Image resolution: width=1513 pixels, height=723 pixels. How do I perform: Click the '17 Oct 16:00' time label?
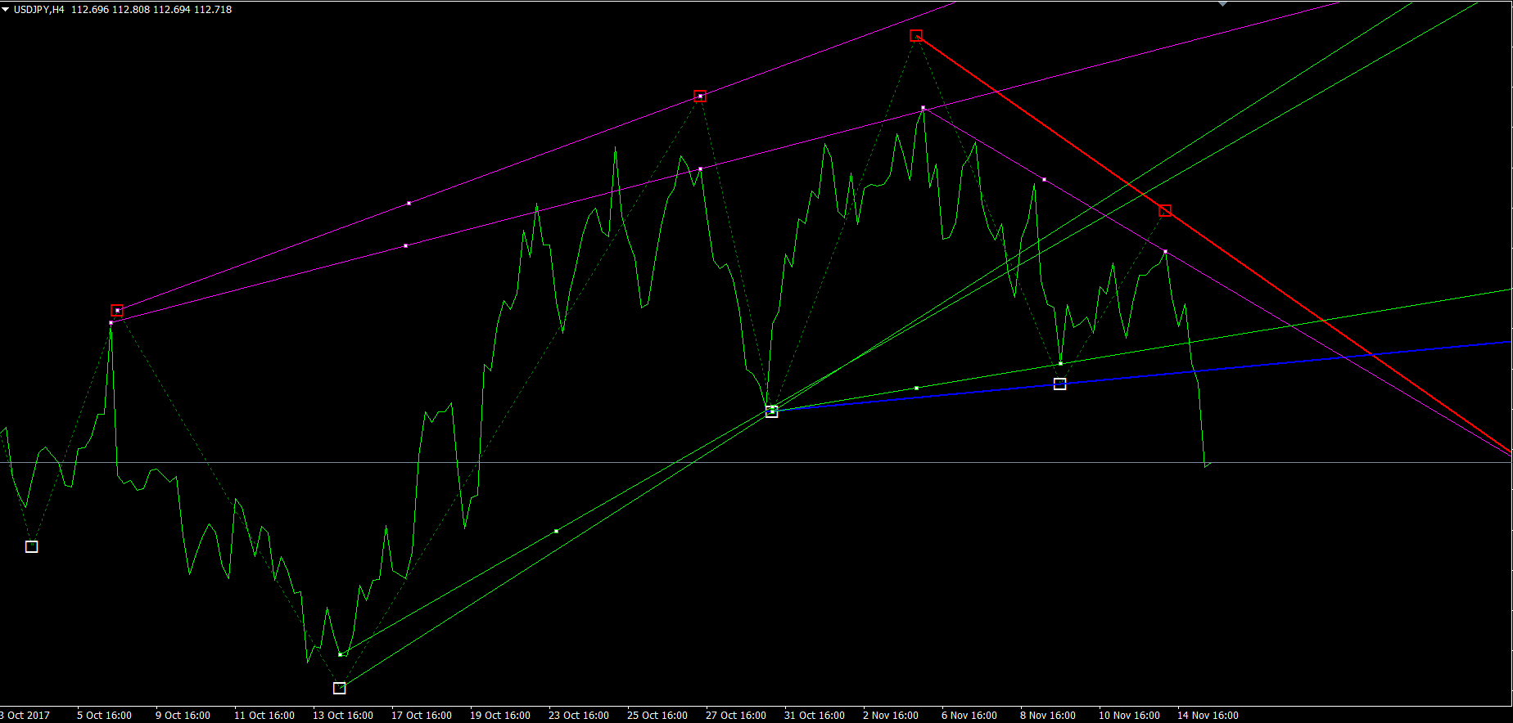[x=422, y=715]
